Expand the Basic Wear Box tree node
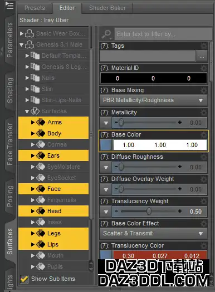 click(22, 33)
